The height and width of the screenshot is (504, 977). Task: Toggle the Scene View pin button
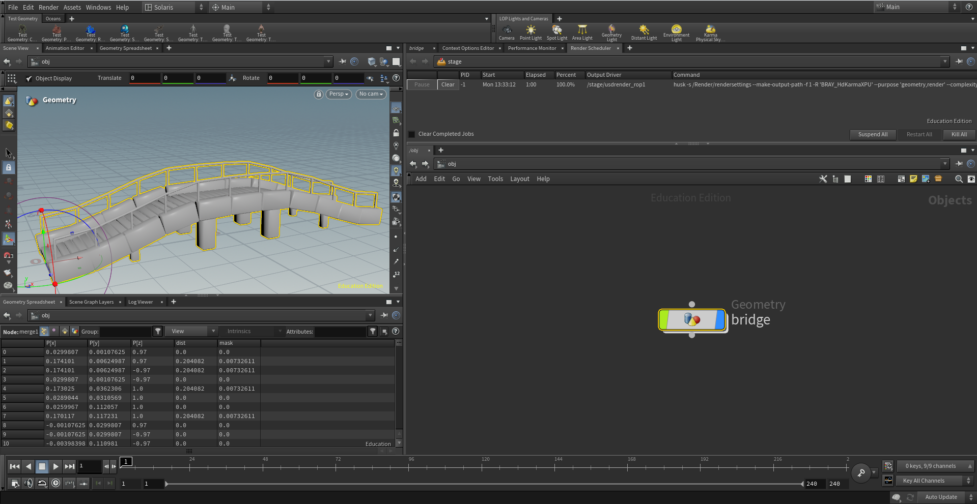tap(343, 62)
